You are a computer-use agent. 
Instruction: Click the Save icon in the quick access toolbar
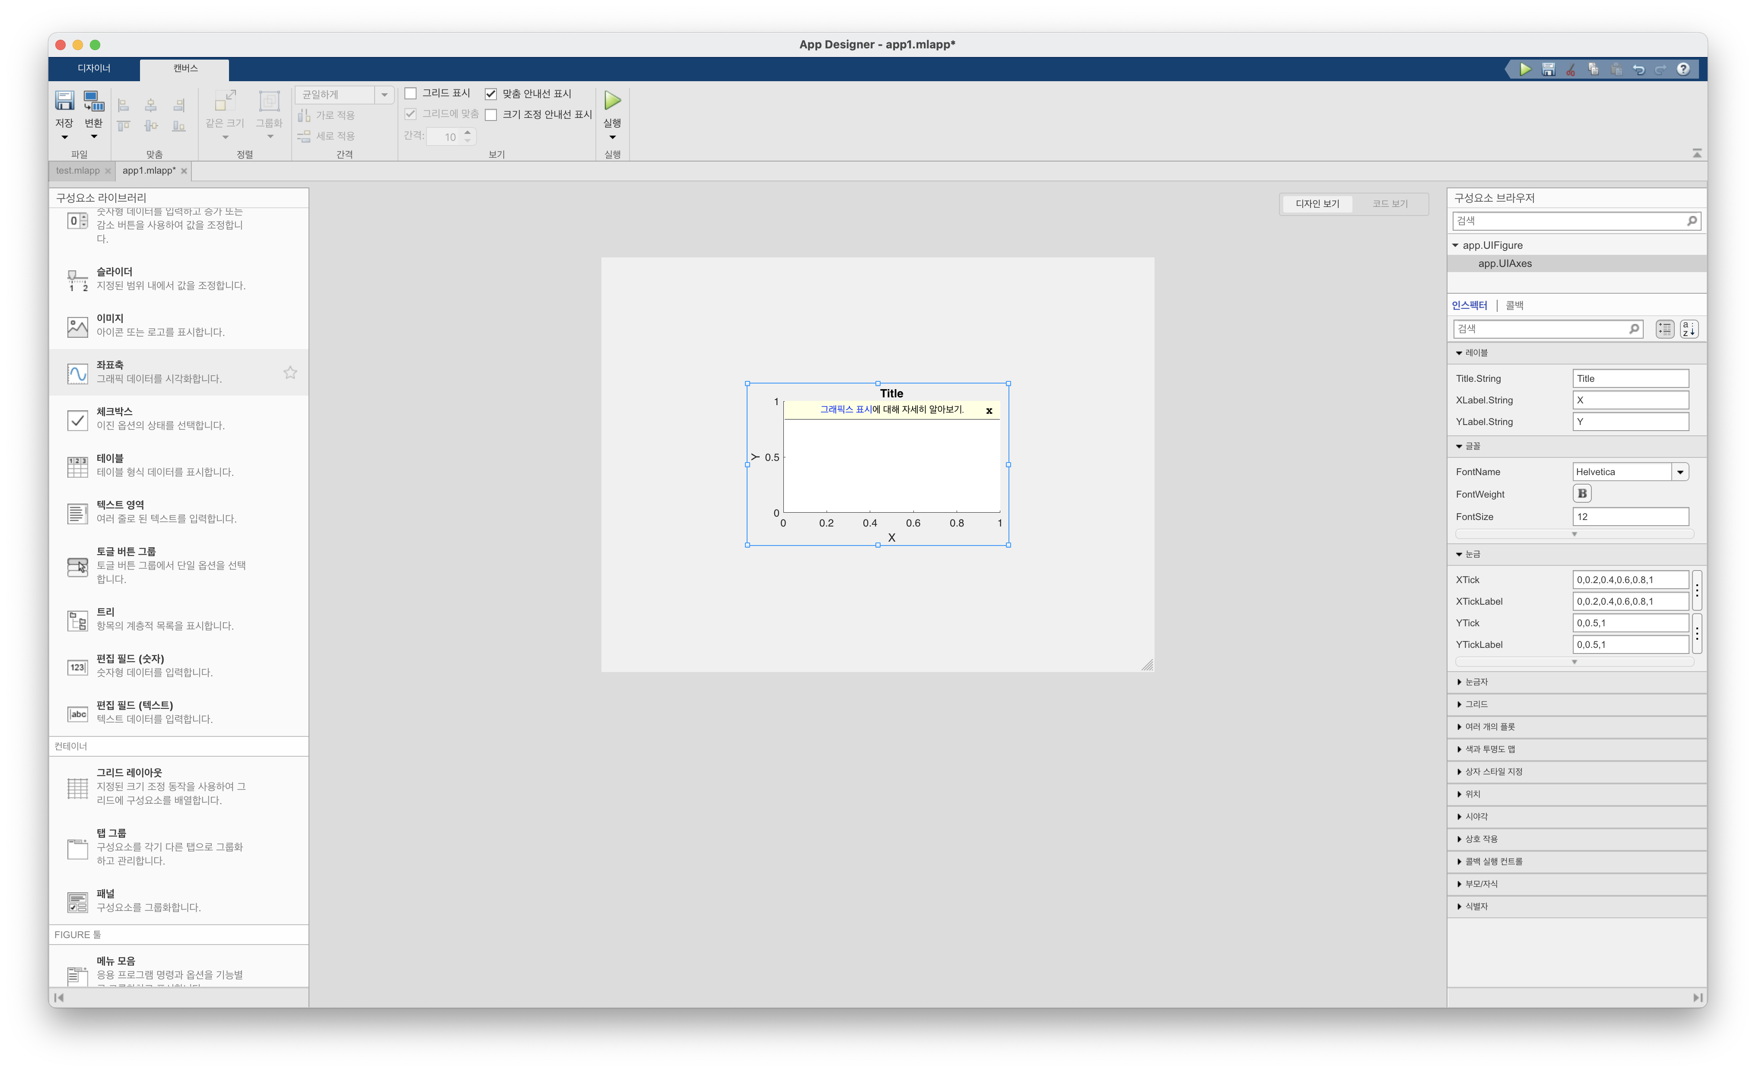[1548, 69]
